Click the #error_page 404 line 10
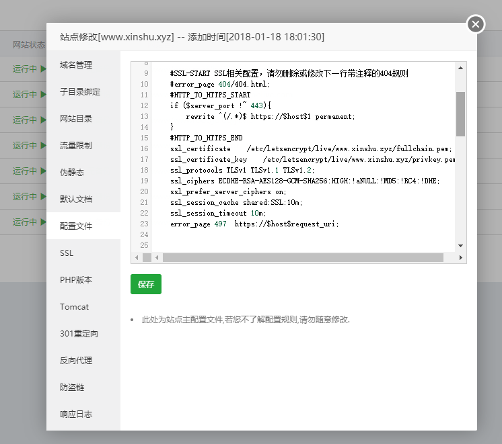 click(x=220, y=84)
